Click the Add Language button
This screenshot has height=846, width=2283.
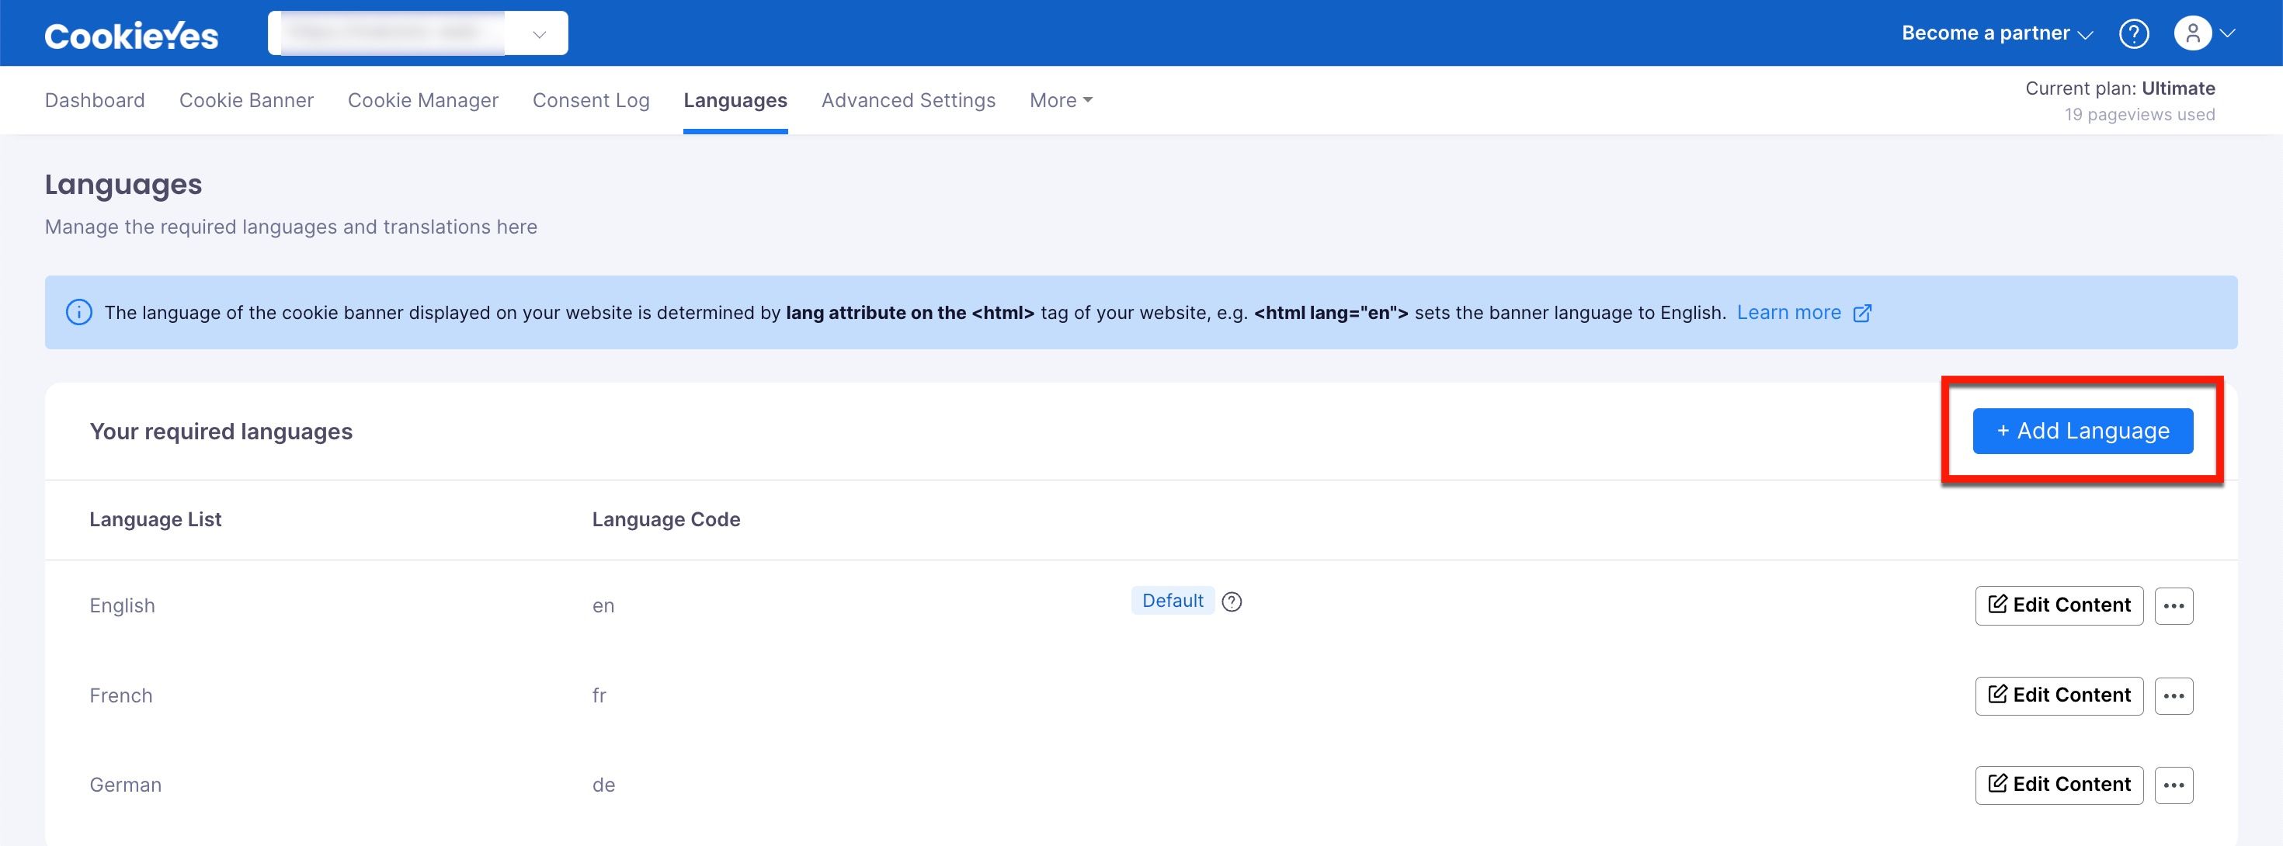tap(2083, 432)
